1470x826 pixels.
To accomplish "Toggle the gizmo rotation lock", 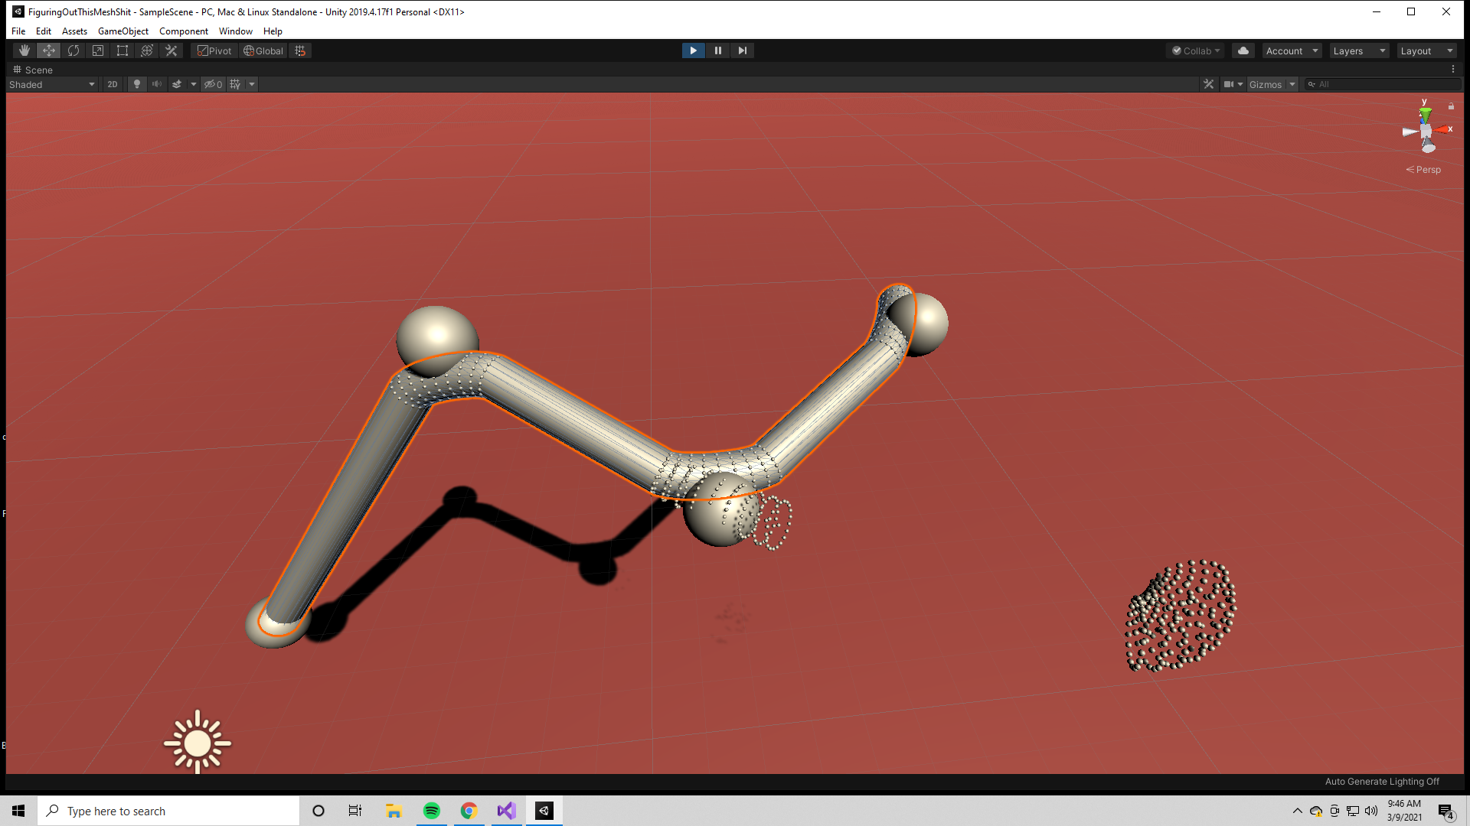I will (1451, 106).
